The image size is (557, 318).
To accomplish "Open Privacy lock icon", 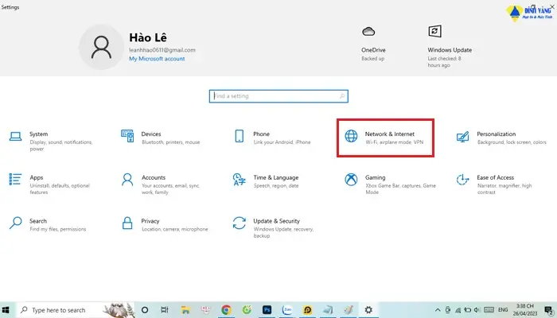I will click(x=127, y=223).
